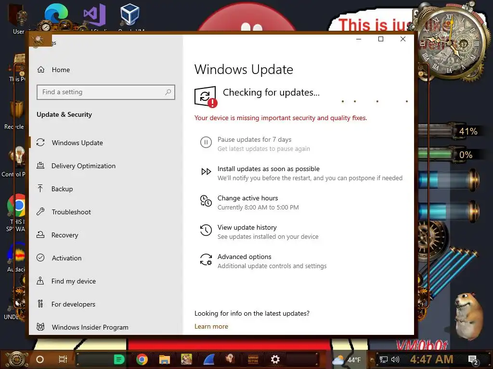Open the For developers page

tap(73, 304)
